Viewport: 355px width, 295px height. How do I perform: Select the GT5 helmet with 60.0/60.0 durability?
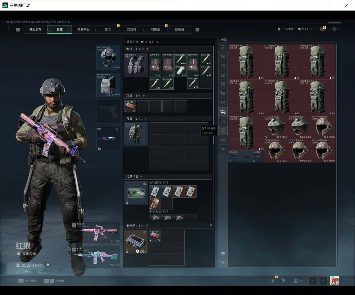coord(276,127)
